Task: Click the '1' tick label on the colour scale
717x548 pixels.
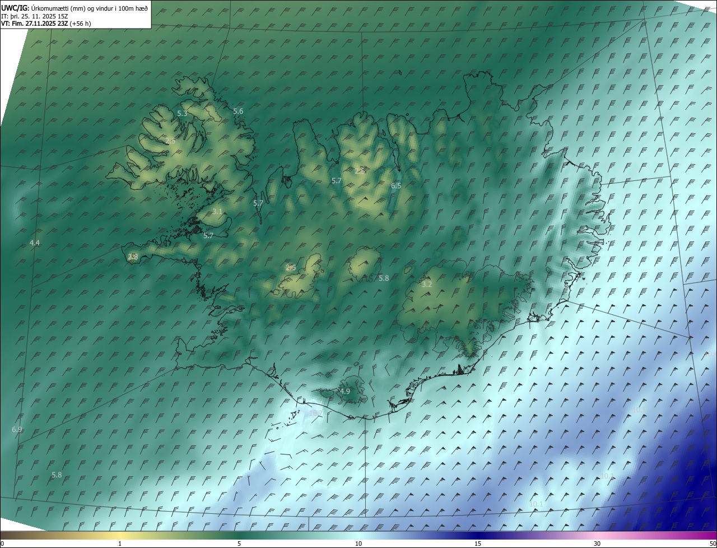Action: [120, 544]
